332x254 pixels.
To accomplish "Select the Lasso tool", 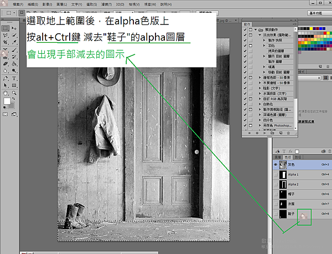I will 6,35.
